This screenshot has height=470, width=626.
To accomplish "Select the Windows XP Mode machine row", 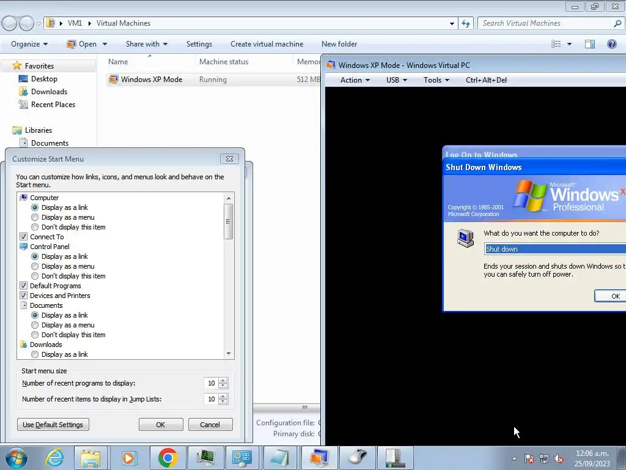I will click(213, 79).
